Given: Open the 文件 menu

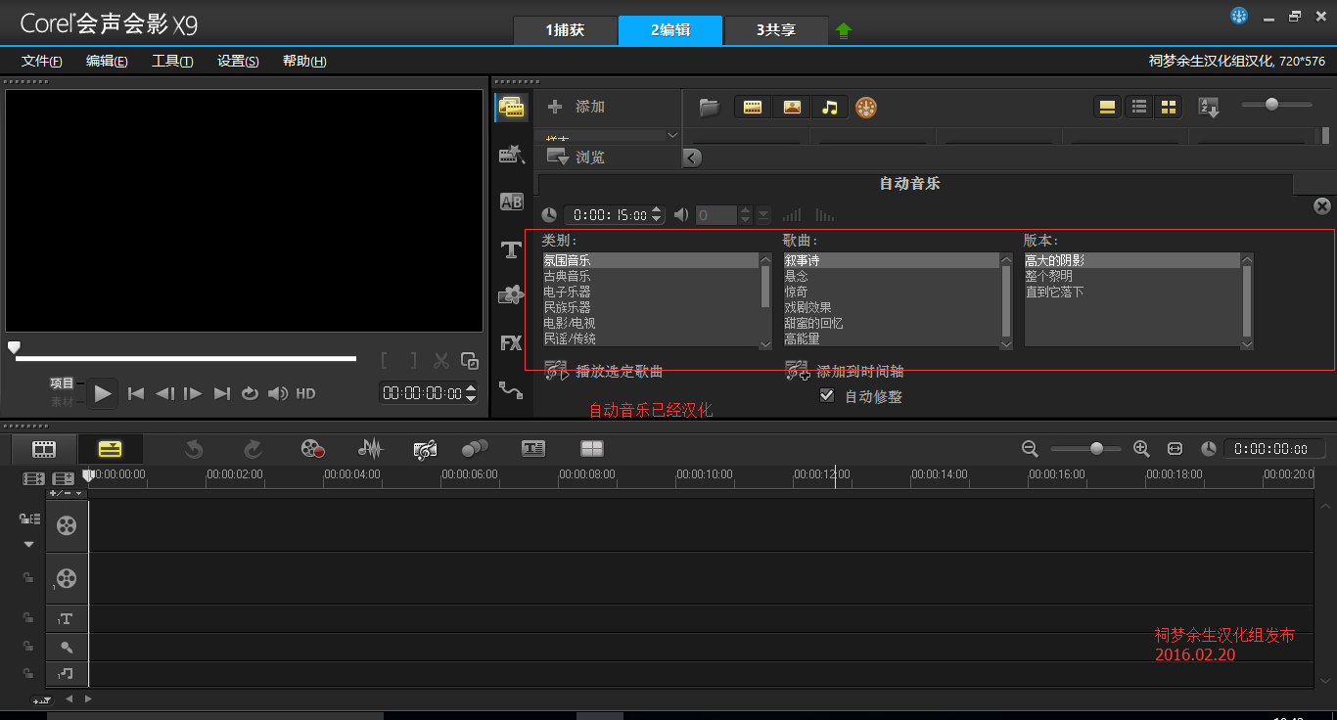Looking at the screenshot, I should coord(42,61).
